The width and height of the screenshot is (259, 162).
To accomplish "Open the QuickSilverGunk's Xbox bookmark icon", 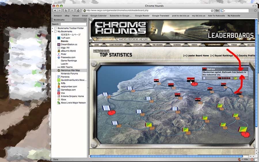I will tap(59, 80).
